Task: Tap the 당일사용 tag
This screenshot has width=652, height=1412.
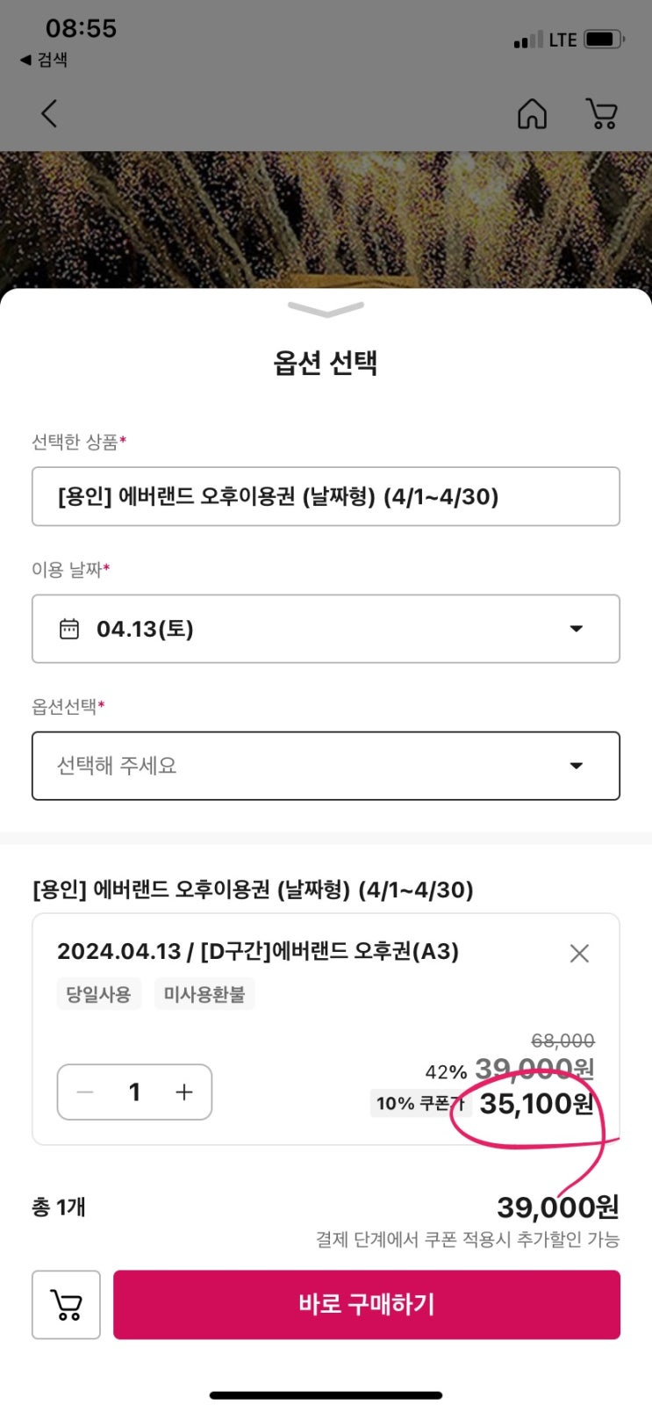Action: coord(99,995)
